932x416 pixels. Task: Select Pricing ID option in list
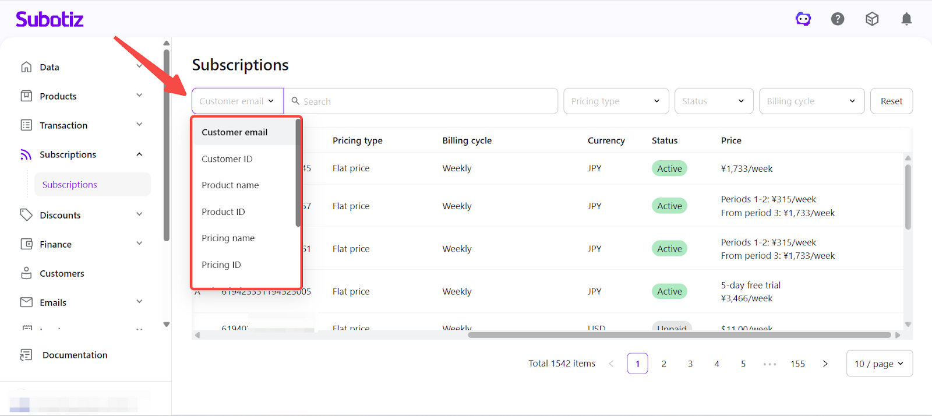221,265
